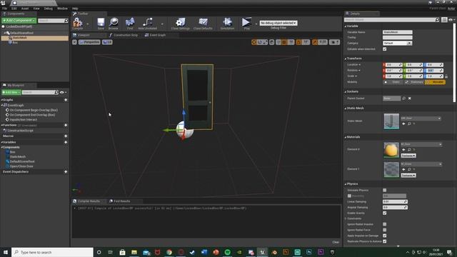
Task: Open the Perspective viewport mode dropdown
Action: coord(89,42)
